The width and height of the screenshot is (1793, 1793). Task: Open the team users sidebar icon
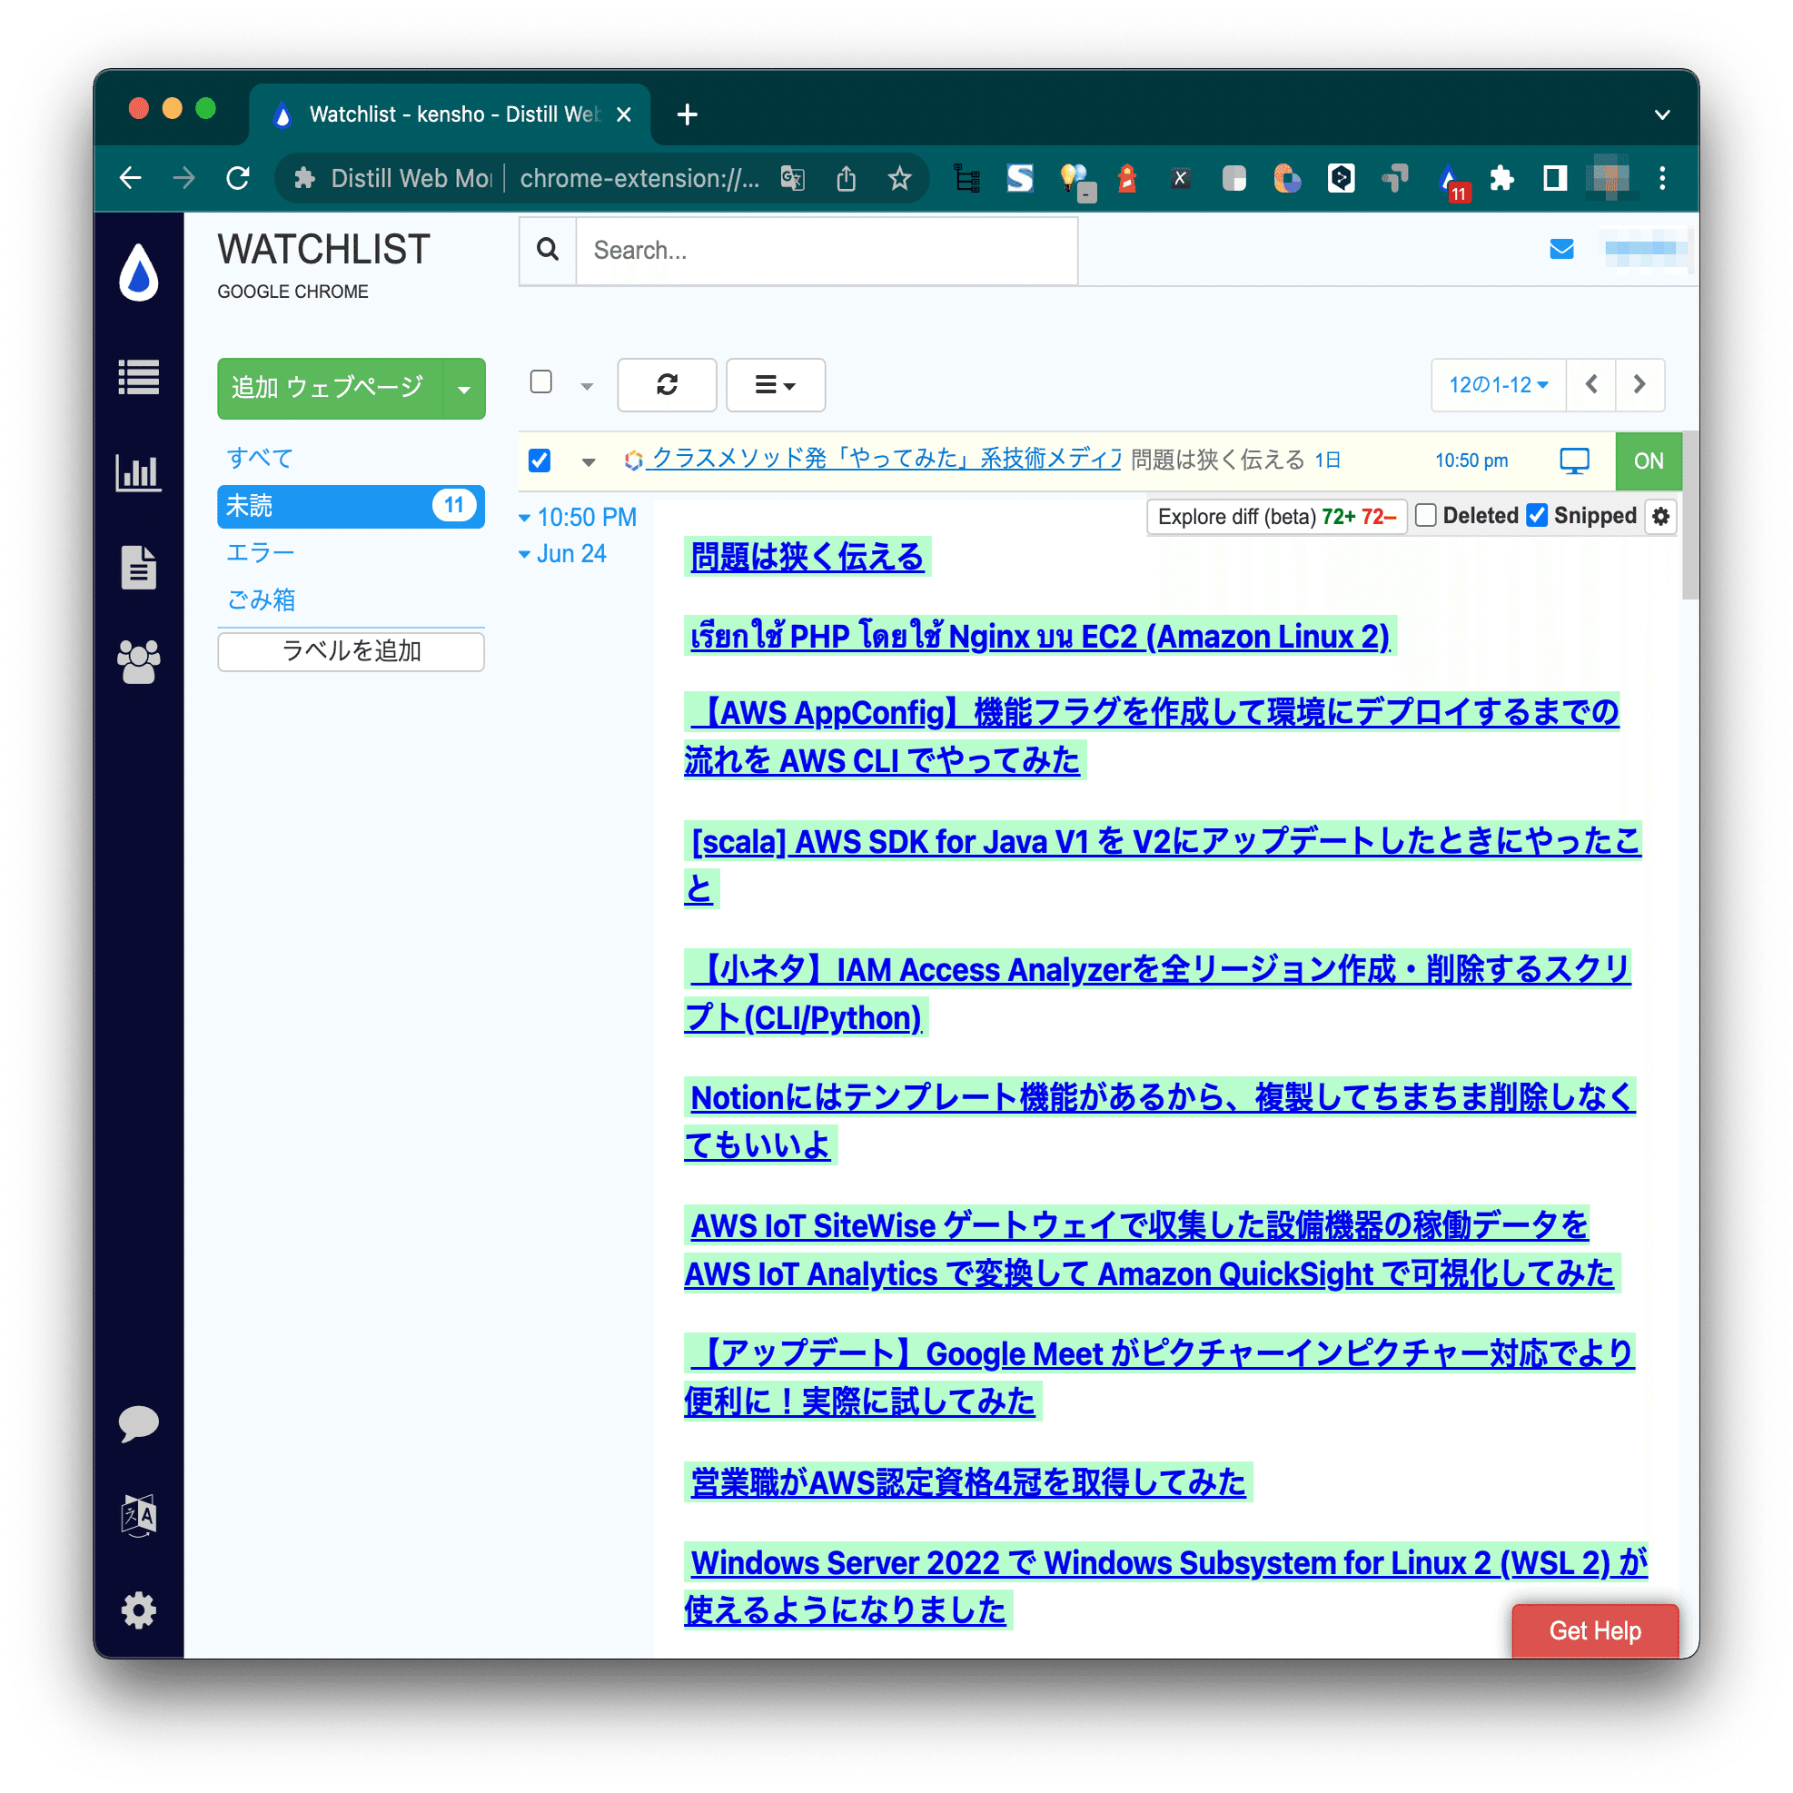(138, 661)
